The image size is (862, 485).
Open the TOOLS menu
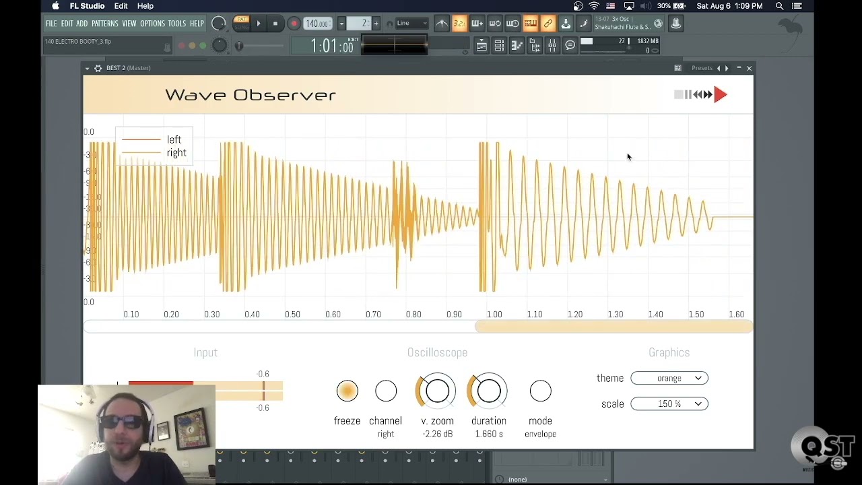click(177, 24)
